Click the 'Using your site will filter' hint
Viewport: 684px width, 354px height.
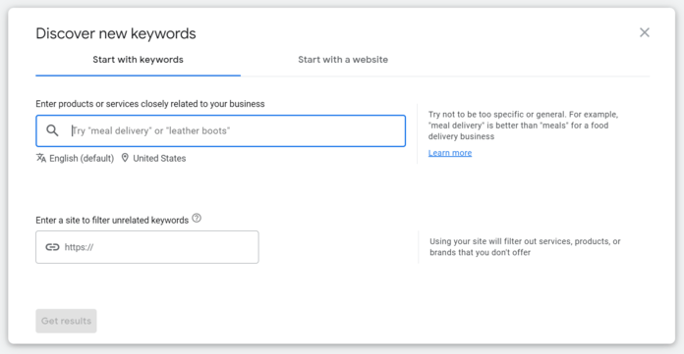click(525, 247)
